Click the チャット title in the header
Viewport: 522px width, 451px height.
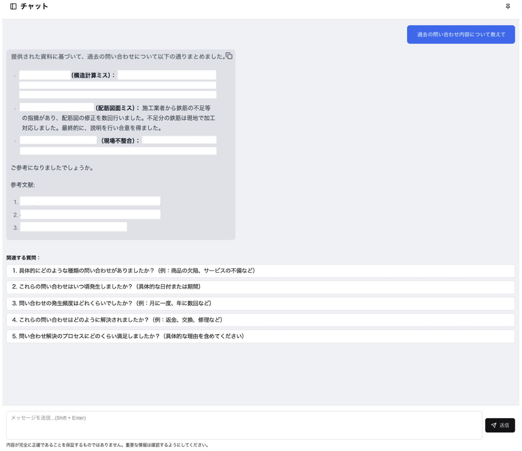(34, 6)
